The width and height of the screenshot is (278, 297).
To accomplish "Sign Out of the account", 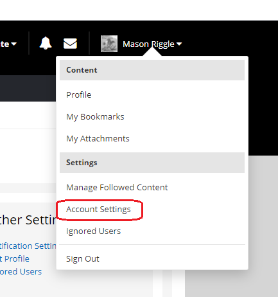I will [x=83, y=259].
